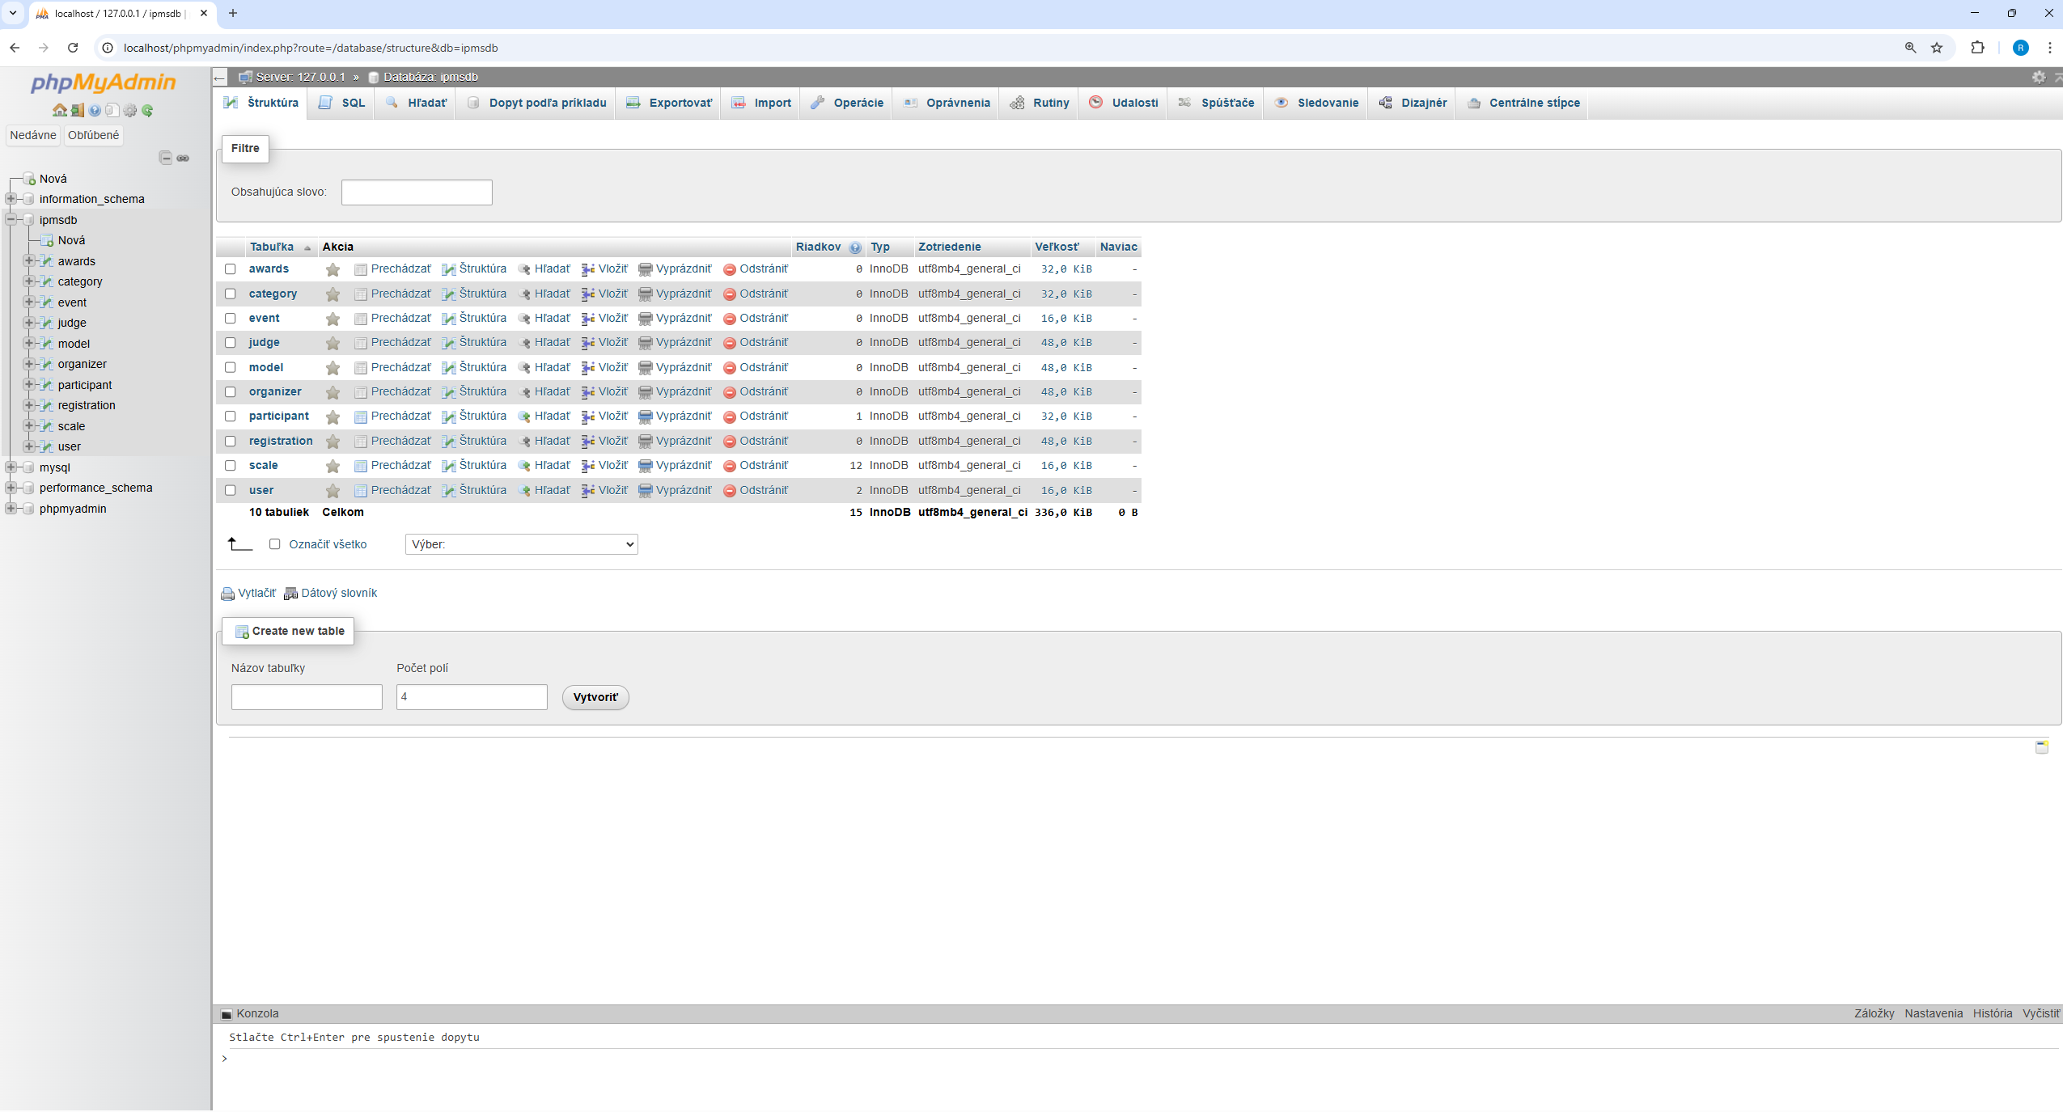Open the Exportovať tab
2063x1112 pixels.
pos(670,103)
